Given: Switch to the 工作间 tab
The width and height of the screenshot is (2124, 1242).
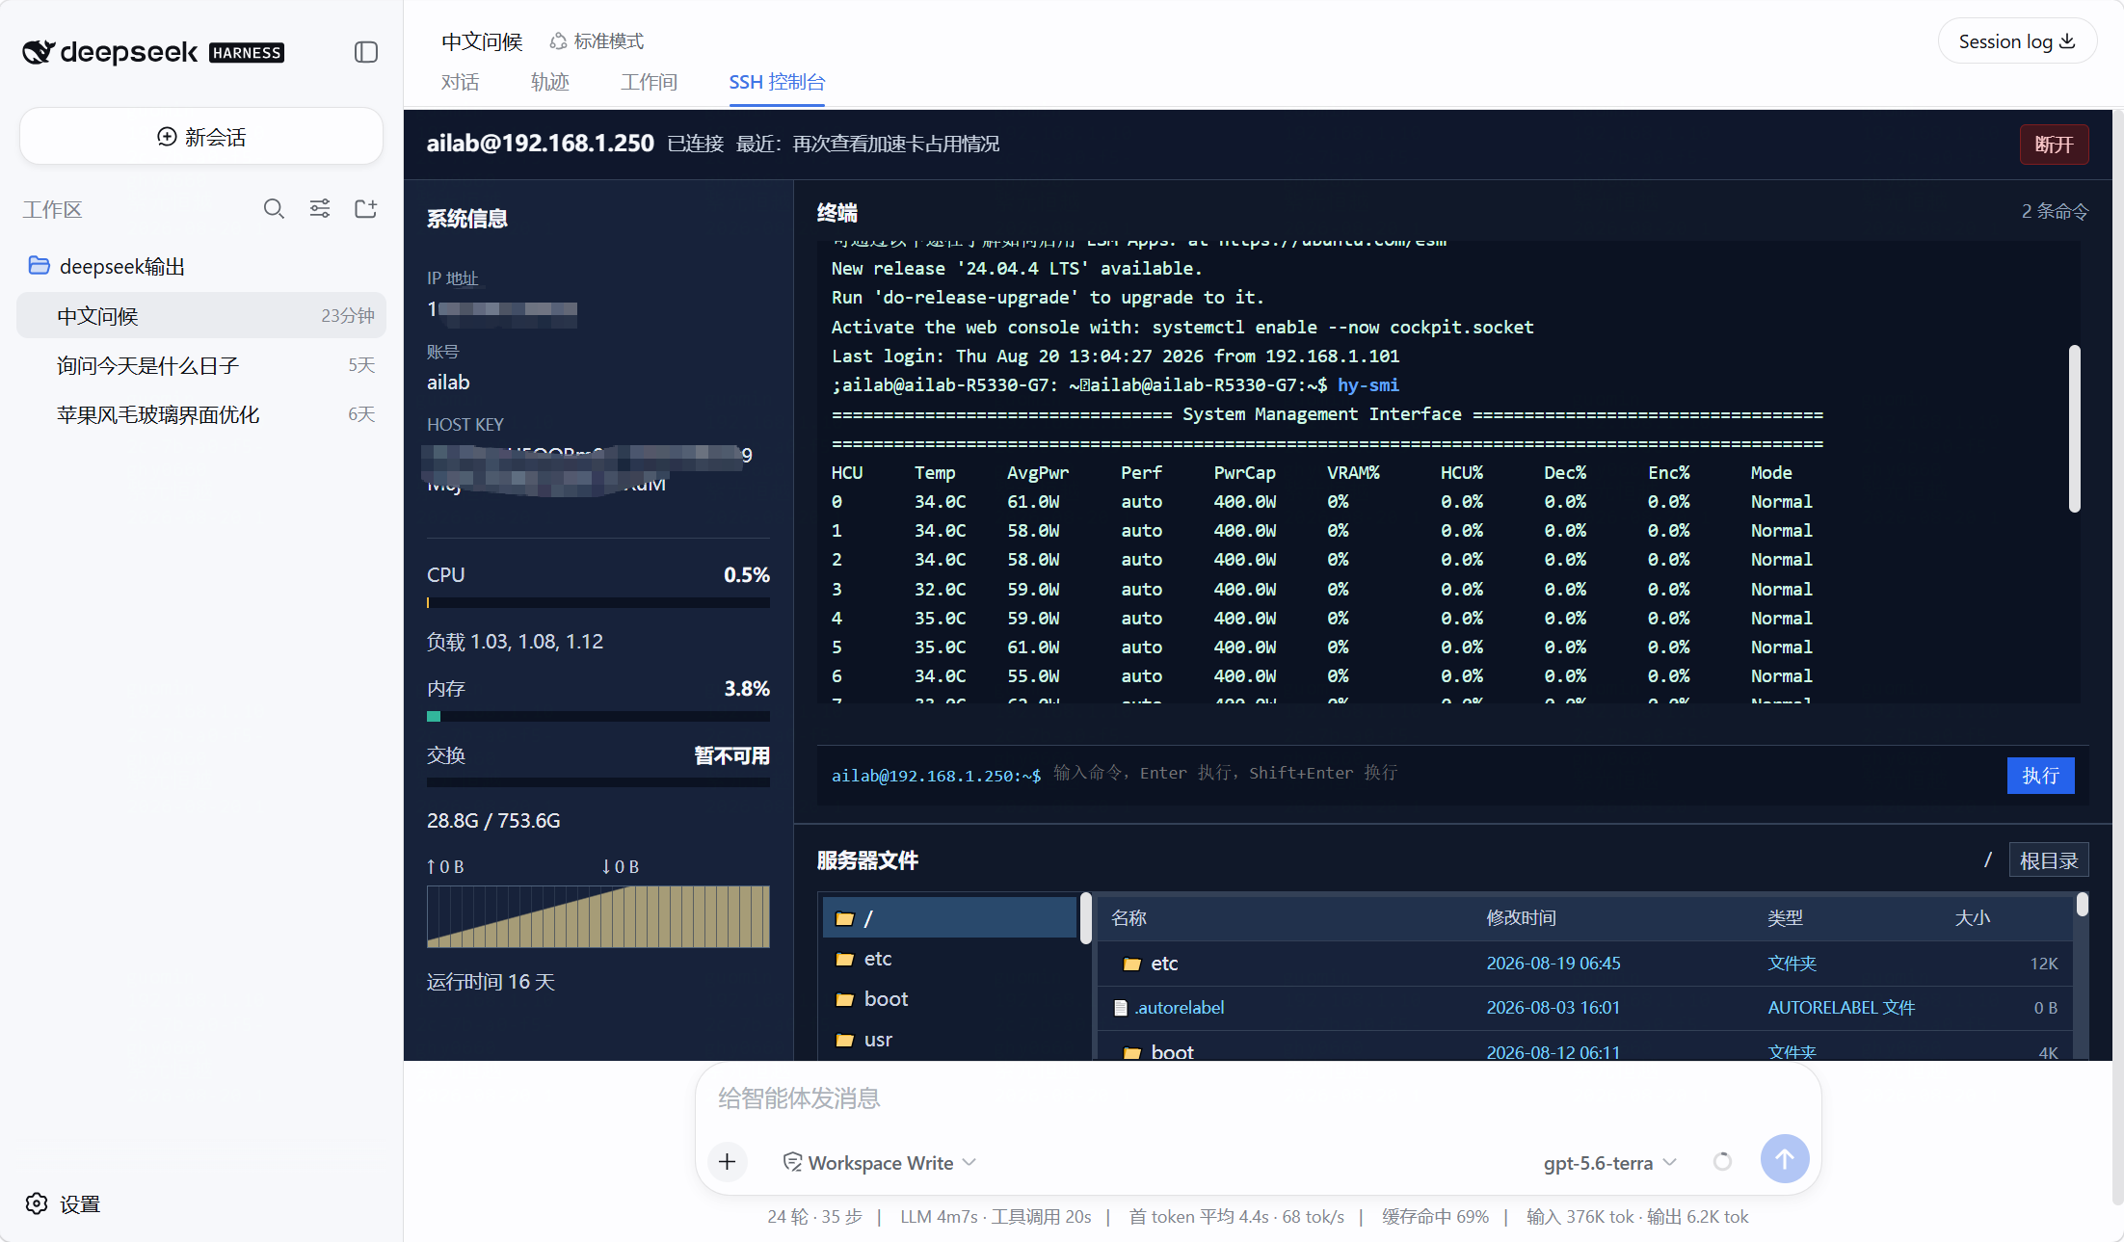Looking at the screenshot, I should click(649, 82).
